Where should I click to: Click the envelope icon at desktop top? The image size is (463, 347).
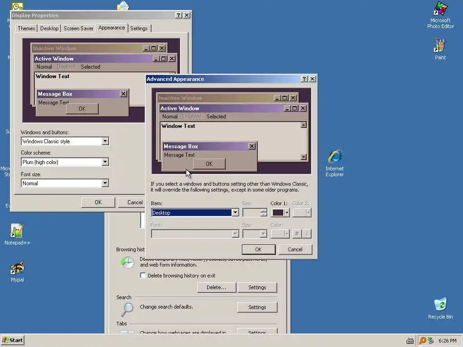(x=123, y=5)
